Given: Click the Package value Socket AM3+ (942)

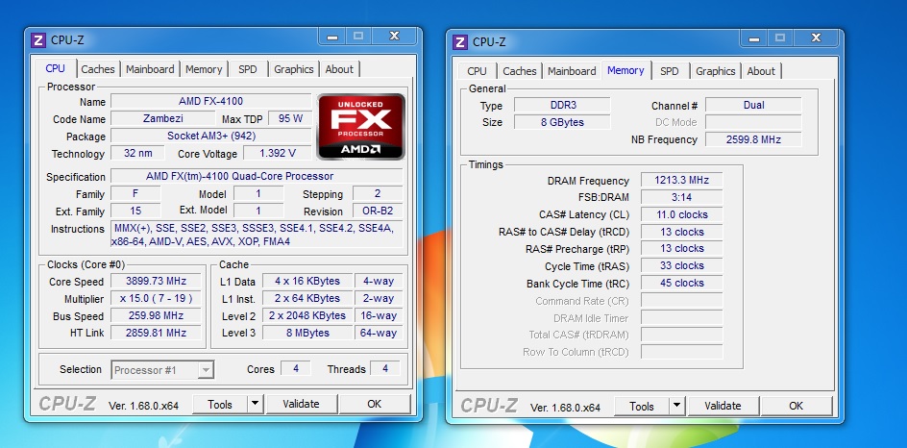Looking at the screenshot, I should [x=210, y=136].
